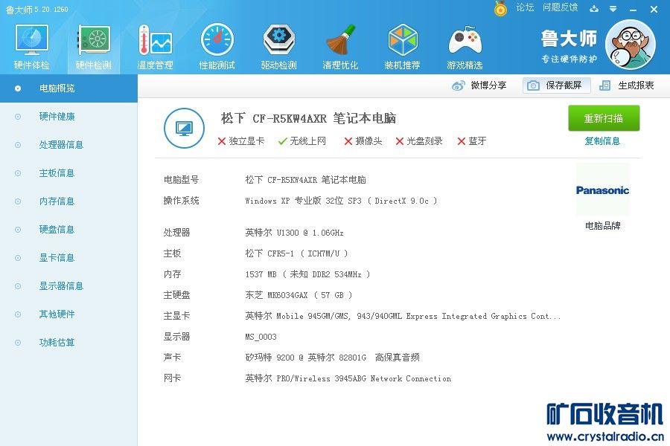Click the gold medal icon in title bar
The width and height of the screenshot is (670, 446).
point(500,8)
